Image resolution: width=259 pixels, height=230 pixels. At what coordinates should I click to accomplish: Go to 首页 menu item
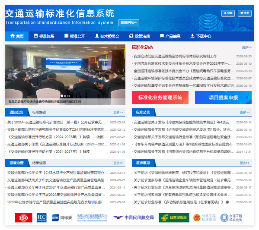tap(17, 36)
